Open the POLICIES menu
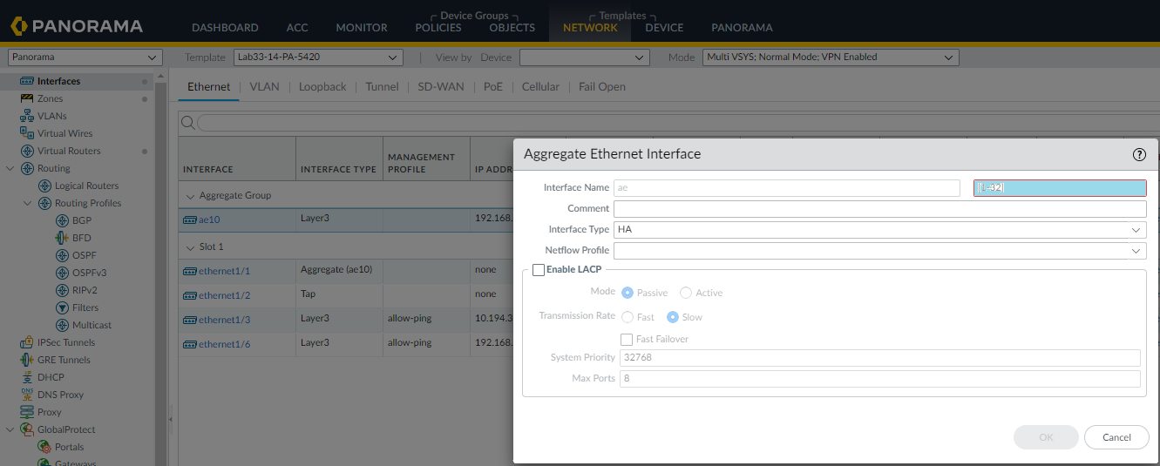This screenshot has height=466, width=1160. (438, 28)
